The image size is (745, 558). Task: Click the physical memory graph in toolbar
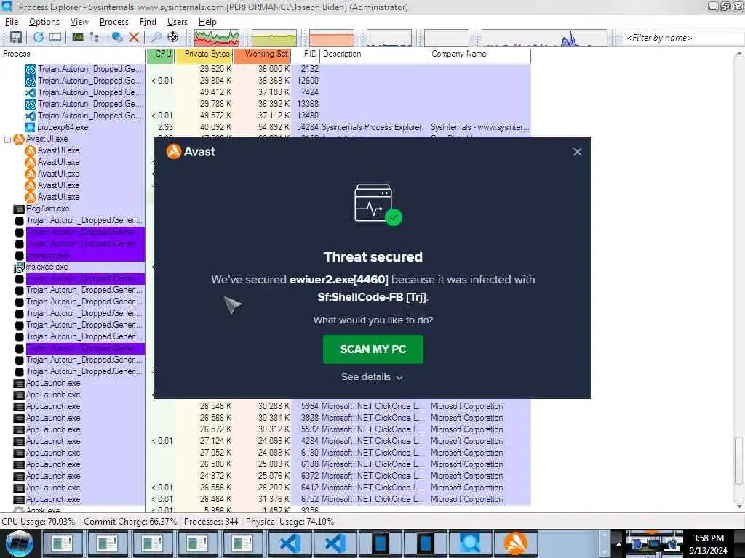[x=332, y=38]
